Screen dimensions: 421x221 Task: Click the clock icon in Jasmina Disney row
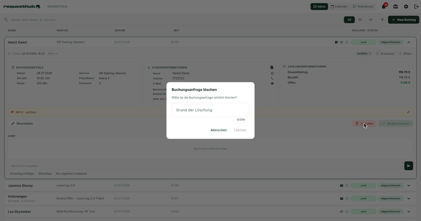347,186
